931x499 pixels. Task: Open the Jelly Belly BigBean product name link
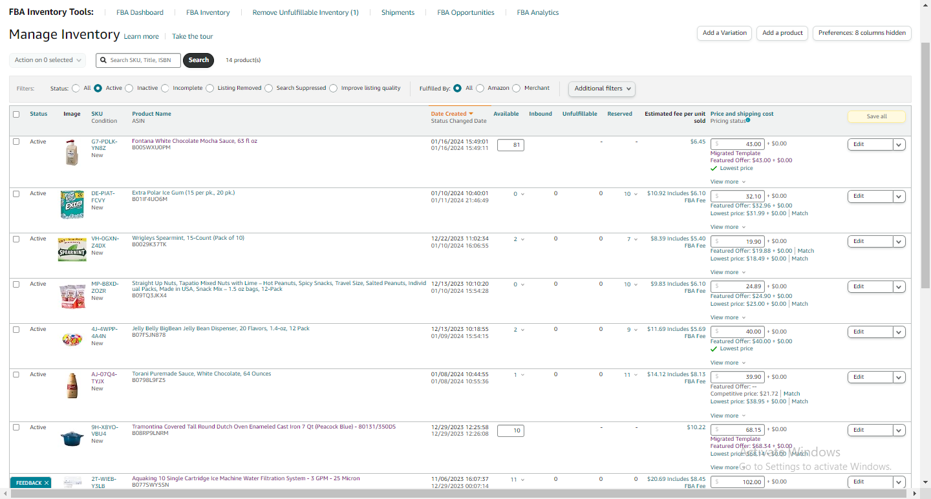click(220, 328)
